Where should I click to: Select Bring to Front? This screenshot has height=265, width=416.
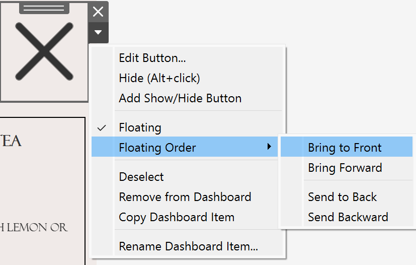[x=345, y=148]
